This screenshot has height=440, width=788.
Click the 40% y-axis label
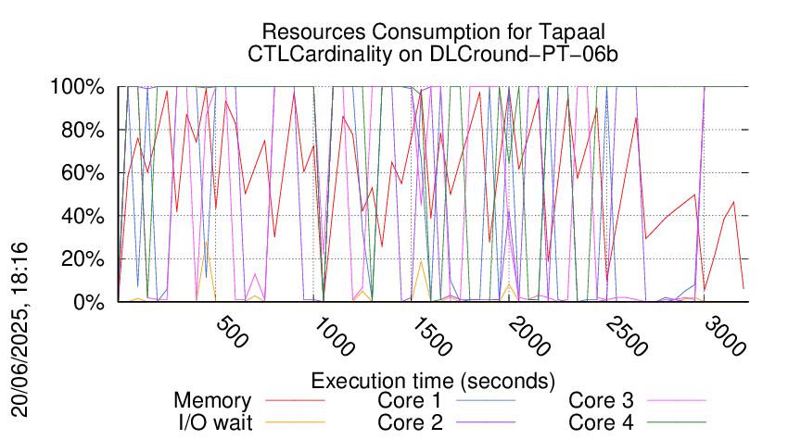[x=83, y=217]
